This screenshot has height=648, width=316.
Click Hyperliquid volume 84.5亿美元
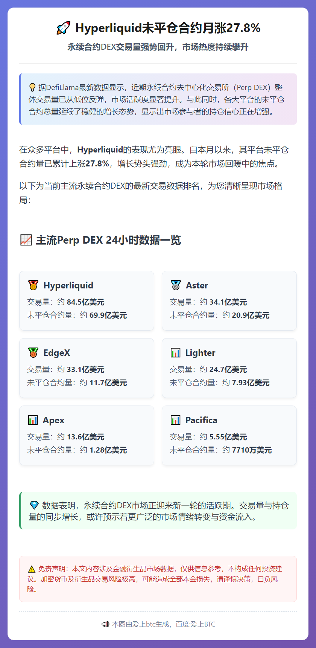[86, 302]
